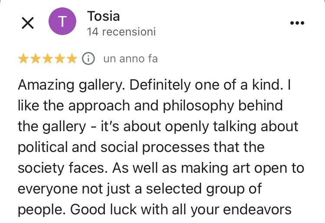This screenshot has height=223, width=325.
Task: Click the "un anno fa" timestamp
Action: click(130, 58)
